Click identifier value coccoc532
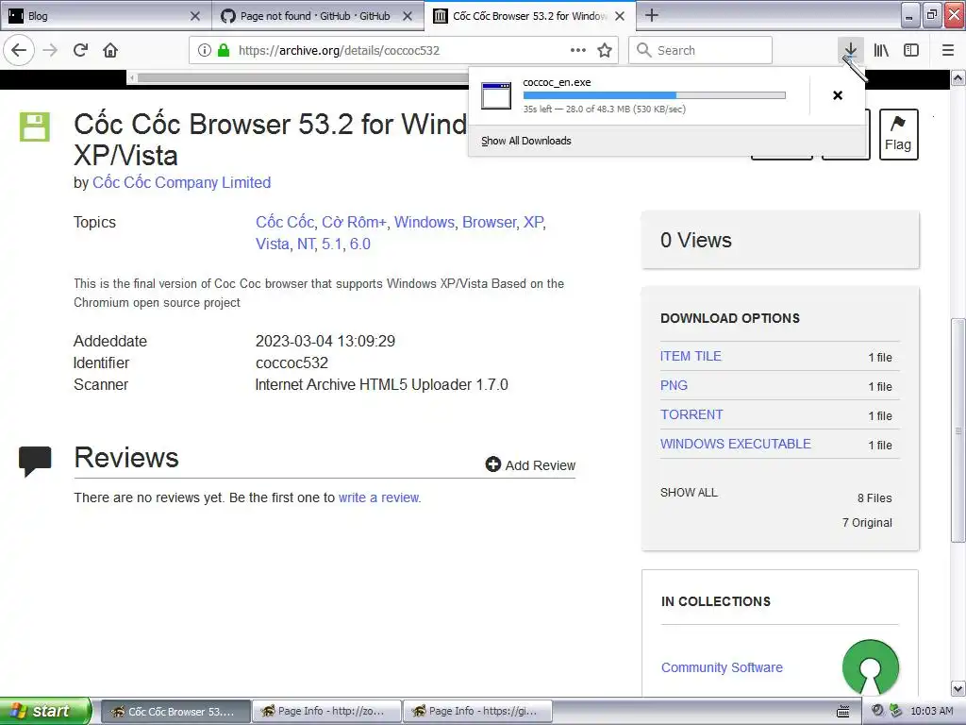966x725 pixels. [292, 362]
